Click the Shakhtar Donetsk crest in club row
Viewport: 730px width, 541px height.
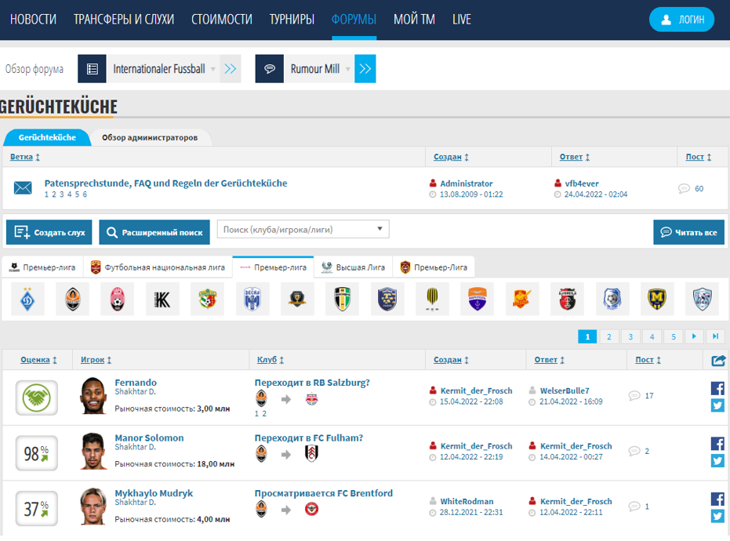(73, 299)
